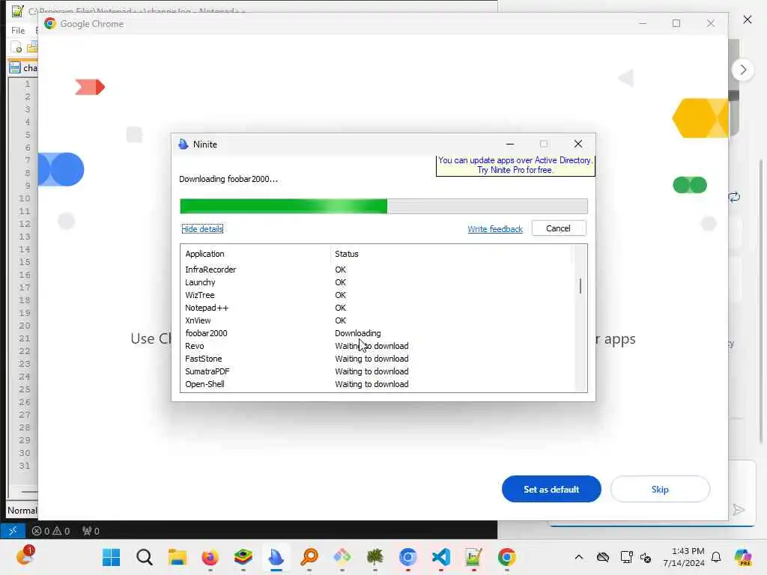Select the foobar2000 row

click(x=377, y=333)
